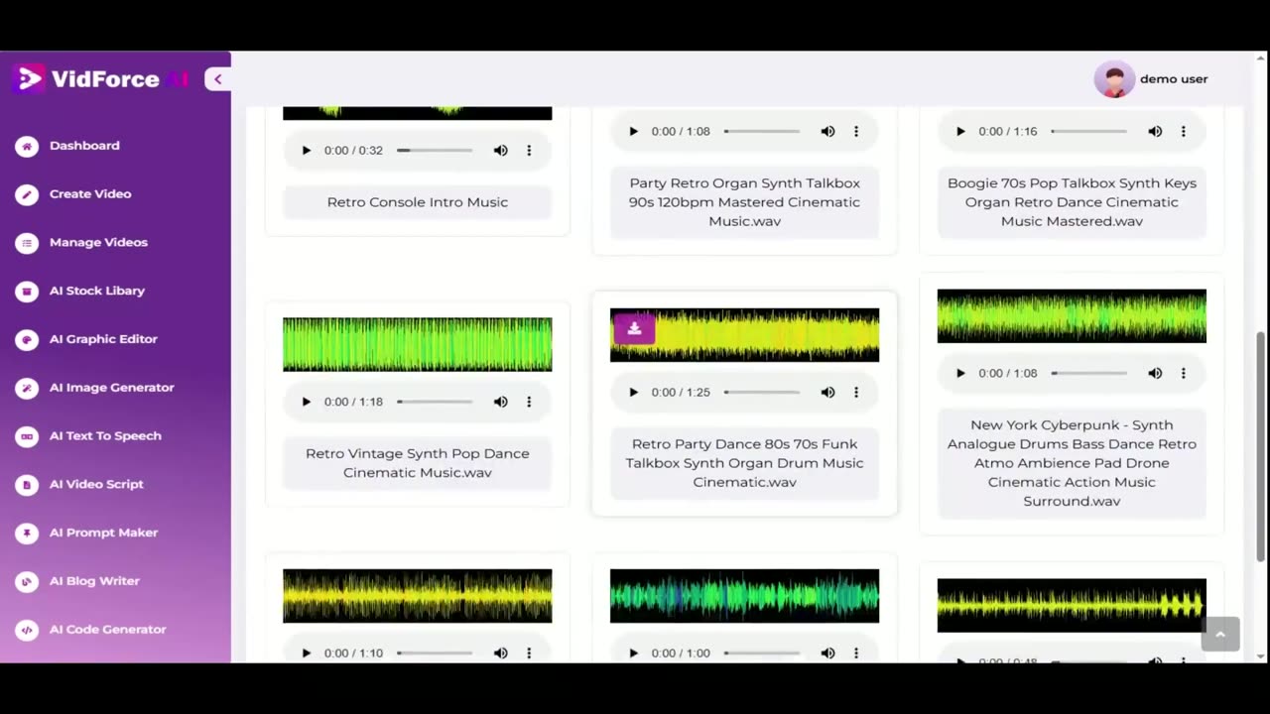Mute the New York Cyberpunk player
Screen dimensions: 1270x714
[1156, 374]
